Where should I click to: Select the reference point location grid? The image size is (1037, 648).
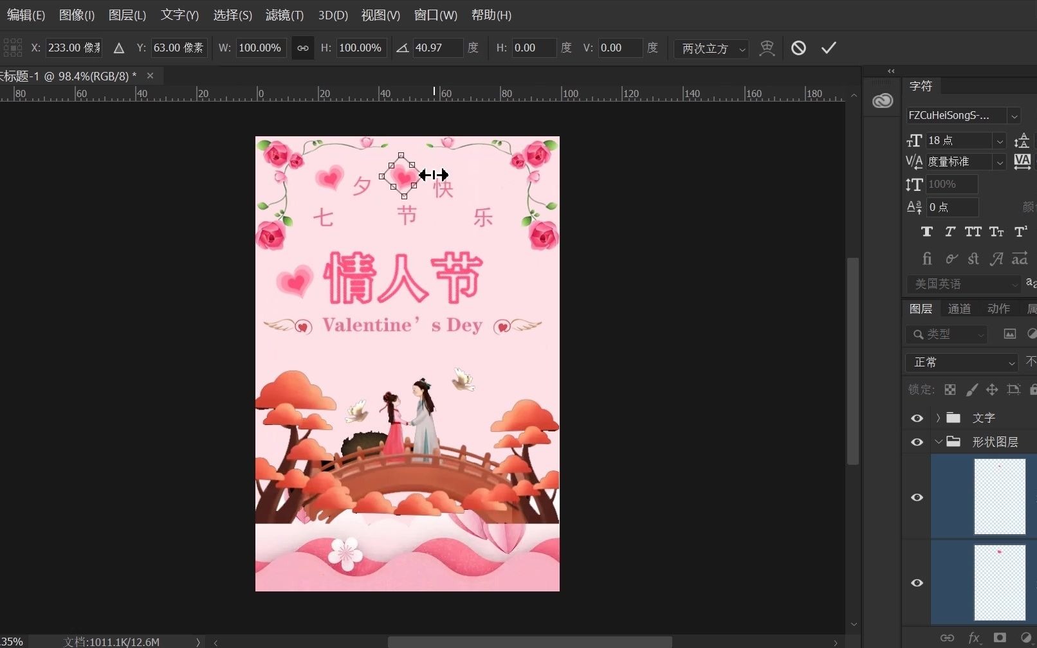click(12, 48)
